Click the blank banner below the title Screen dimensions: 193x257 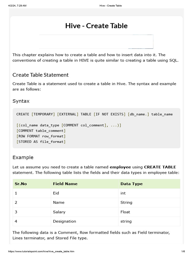pyautogui.click(x=96, y=41)
